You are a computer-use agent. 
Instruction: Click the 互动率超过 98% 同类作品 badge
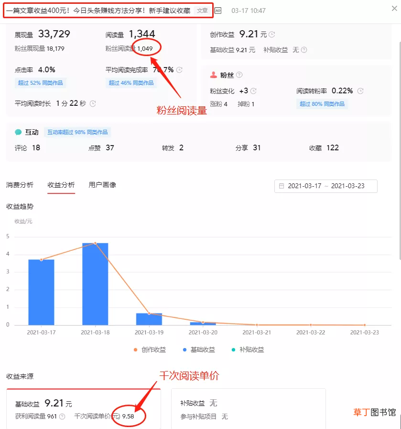tap(77, 133)
